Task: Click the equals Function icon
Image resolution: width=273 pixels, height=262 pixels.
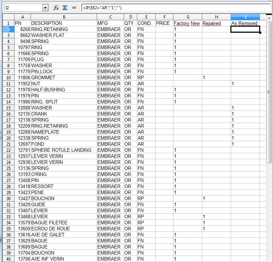Action: (x=74, y=8)
